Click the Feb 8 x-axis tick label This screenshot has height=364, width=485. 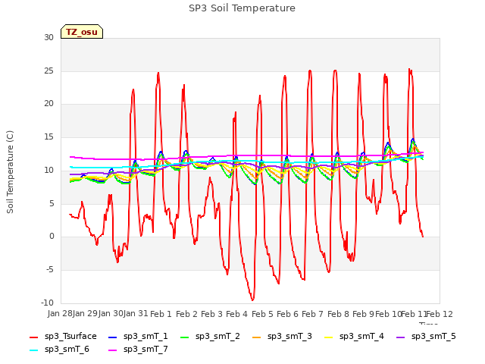338,314
